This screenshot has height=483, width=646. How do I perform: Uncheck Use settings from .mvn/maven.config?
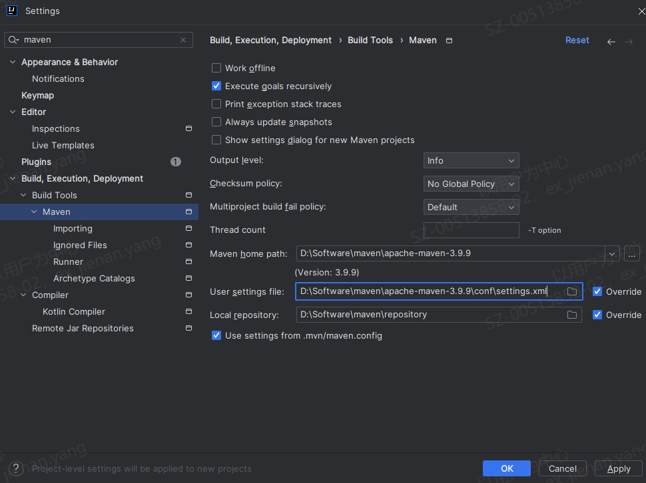click(x=216, y=336)
